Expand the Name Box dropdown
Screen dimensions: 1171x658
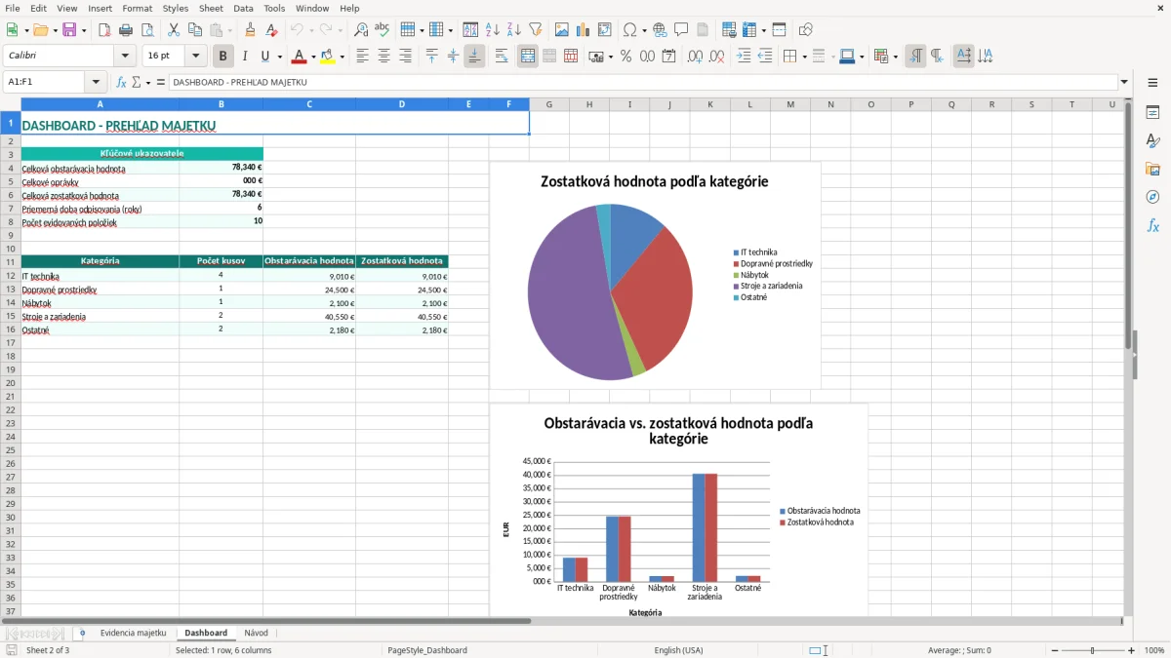(x=96, y=83)
